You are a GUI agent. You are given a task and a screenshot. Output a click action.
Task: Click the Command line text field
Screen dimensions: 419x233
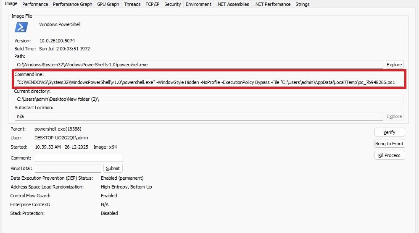click(209, 82)
